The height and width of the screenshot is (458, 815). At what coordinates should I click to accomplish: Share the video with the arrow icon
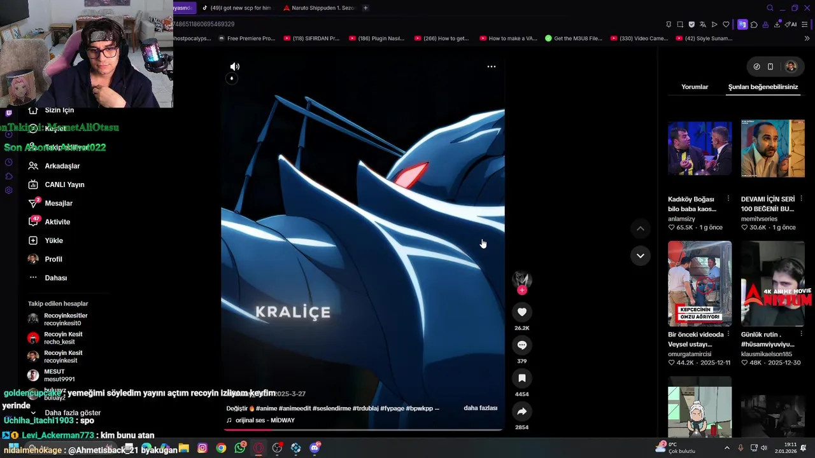(522, 411)
